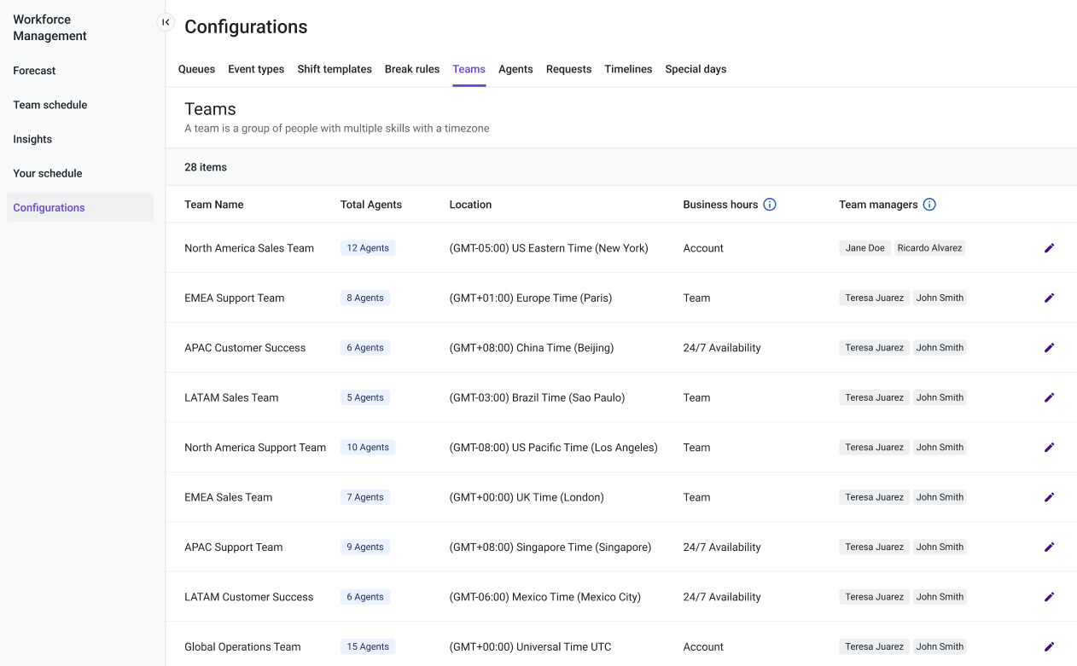Image resolution: width=1077 pixels, height=666 pixels.
Task: Select the Teams tab
Action: tap(469, 69)
